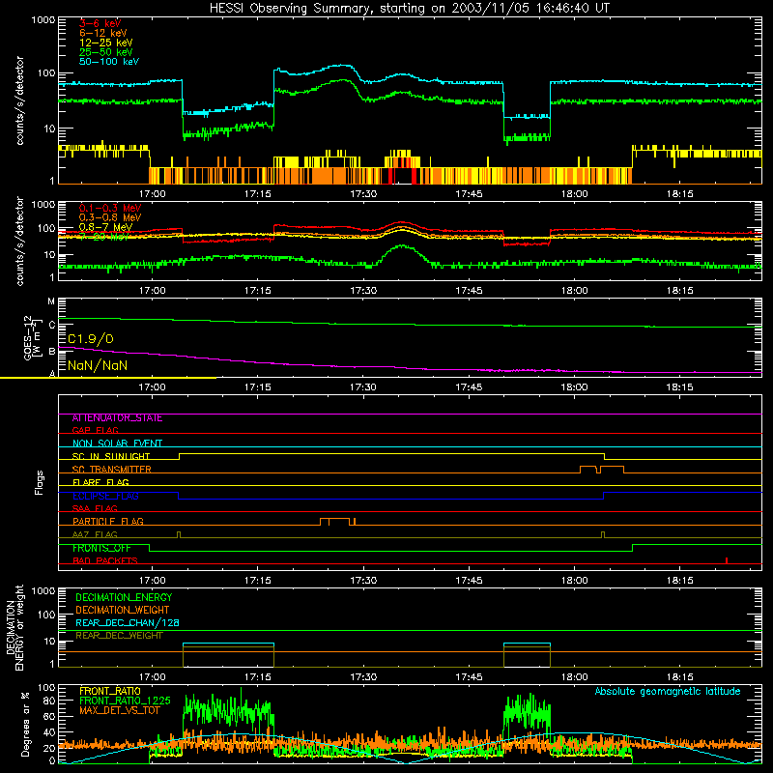Click the M level label on GOES axis
The width and height of the screenshot is (773, 773).
pos(51,301)
